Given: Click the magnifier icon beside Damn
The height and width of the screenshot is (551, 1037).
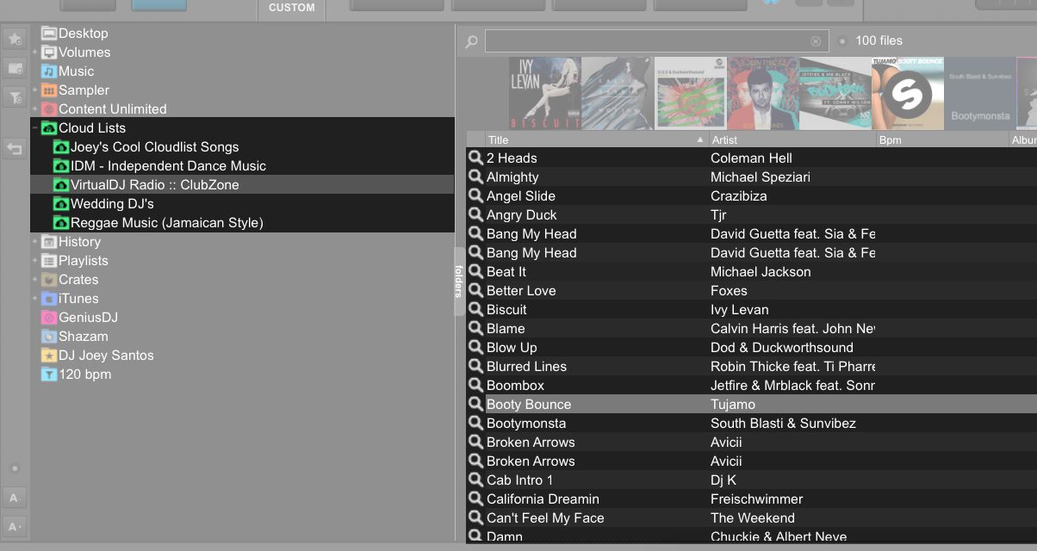Looking at the screenshot, I should [x=475, y=536].
